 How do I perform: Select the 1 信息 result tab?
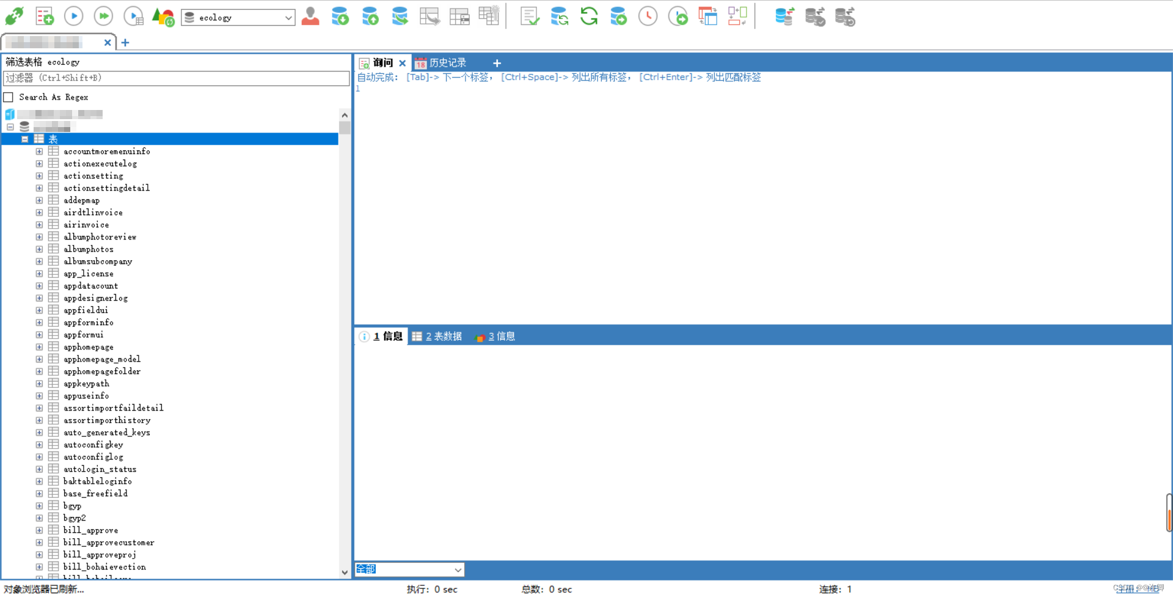coord(381,337)
